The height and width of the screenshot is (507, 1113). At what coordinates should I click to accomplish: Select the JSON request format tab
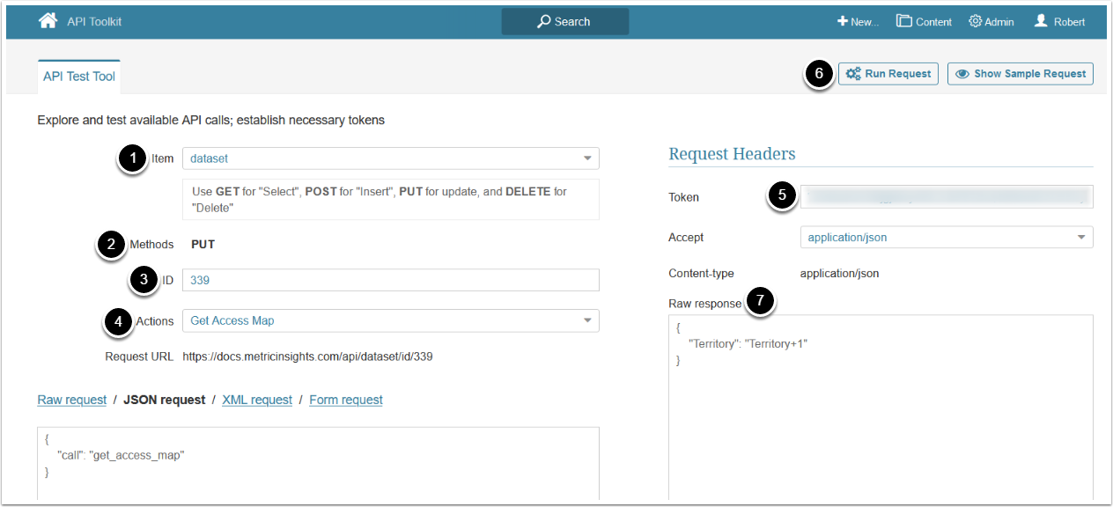point(164,400)
